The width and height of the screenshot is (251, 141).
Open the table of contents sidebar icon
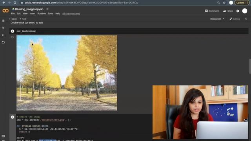3,21
